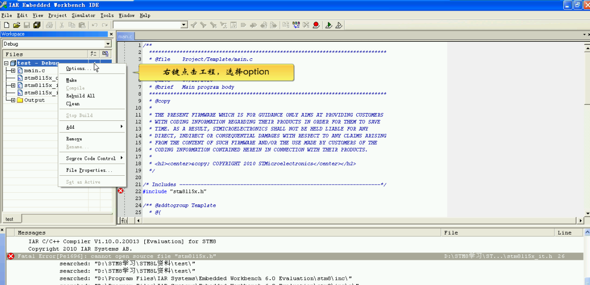This screenshot has width=590, height=285.
Task: Click the Messages column header
Action: 227,233
